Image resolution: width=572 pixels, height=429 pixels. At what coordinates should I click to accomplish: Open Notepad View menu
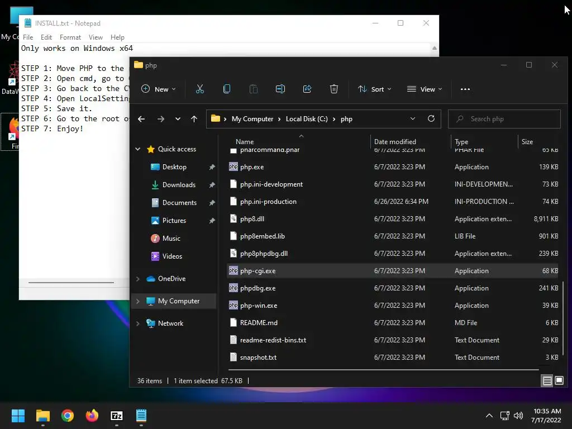[x=96, y=37]
